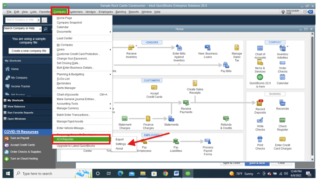Open Google Chrome from taskbar
The width and height of the screenshot is (320, 180).
(x=165, y=174)
